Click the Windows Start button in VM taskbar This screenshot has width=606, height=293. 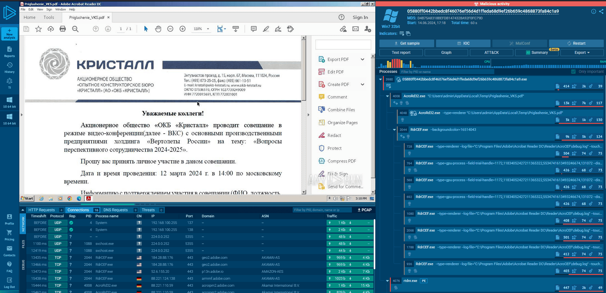(27, 199)
